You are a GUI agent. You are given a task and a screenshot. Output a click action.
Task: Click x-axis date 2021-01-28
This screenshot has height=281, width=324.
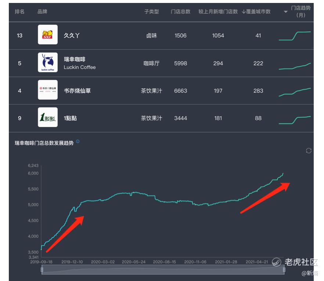pos(226,262)
